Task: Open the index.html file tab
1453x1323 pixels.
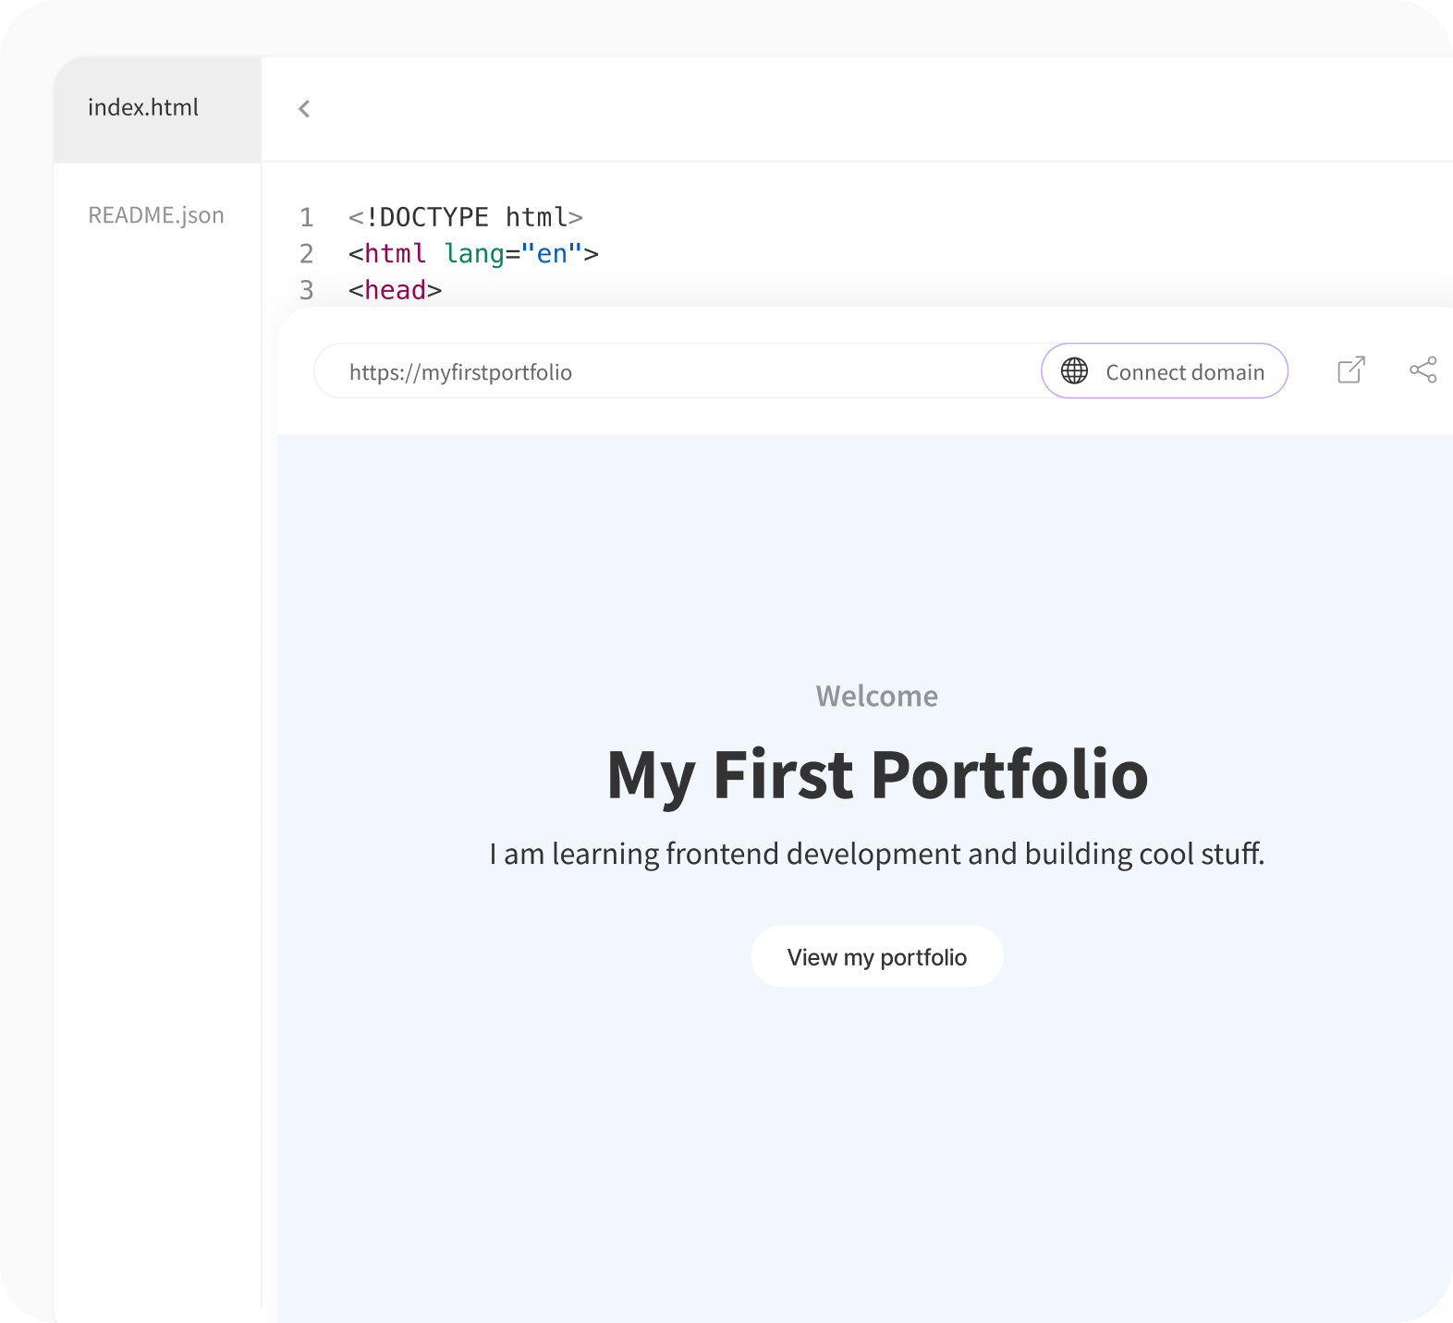Action: click(x=143, y=108)
